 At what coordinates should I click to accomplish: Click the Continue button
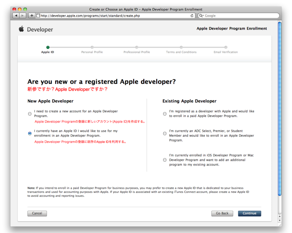250,213
